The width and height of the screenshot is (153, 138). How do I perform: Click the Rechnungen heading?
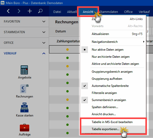[x=67, y=22]
